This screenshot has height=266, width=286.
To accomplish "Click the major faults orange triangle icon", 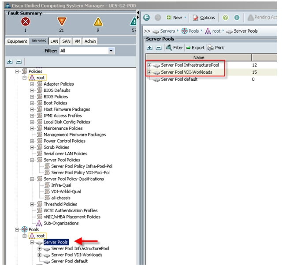I will (62, 21).
